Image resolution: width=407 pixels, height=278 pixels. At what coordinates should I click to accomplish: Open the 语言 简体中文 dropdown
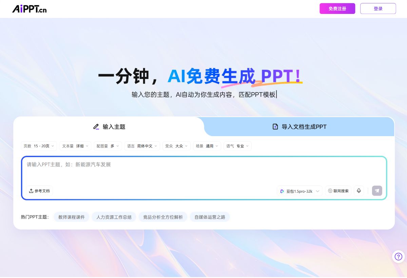(142, 146)
